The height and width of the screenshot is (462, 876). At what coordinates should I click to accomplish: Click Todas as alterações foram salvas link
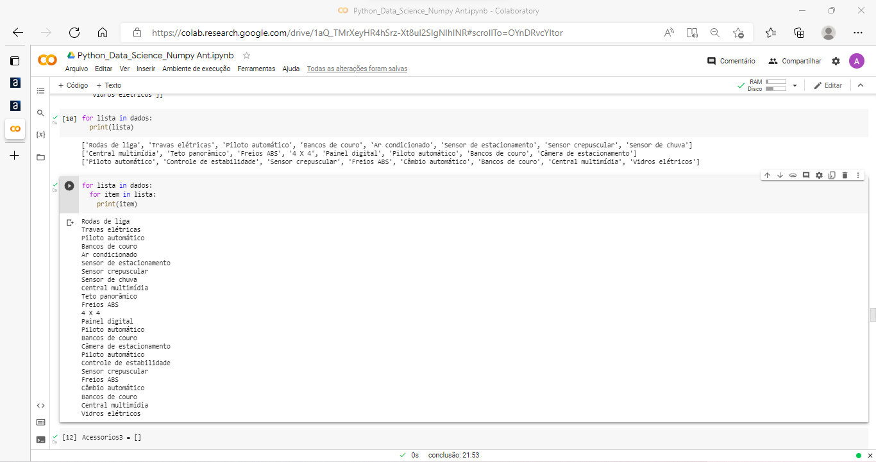[x=357, y=69]
